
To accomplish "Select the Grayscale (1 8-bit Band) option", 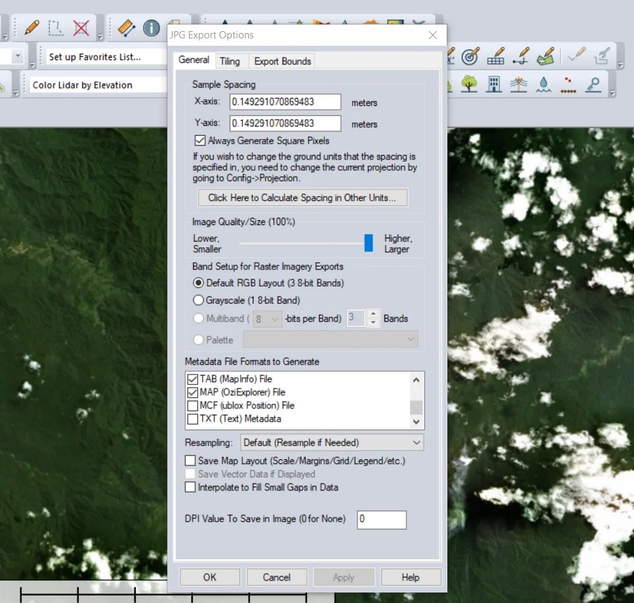I will point(198,300).
